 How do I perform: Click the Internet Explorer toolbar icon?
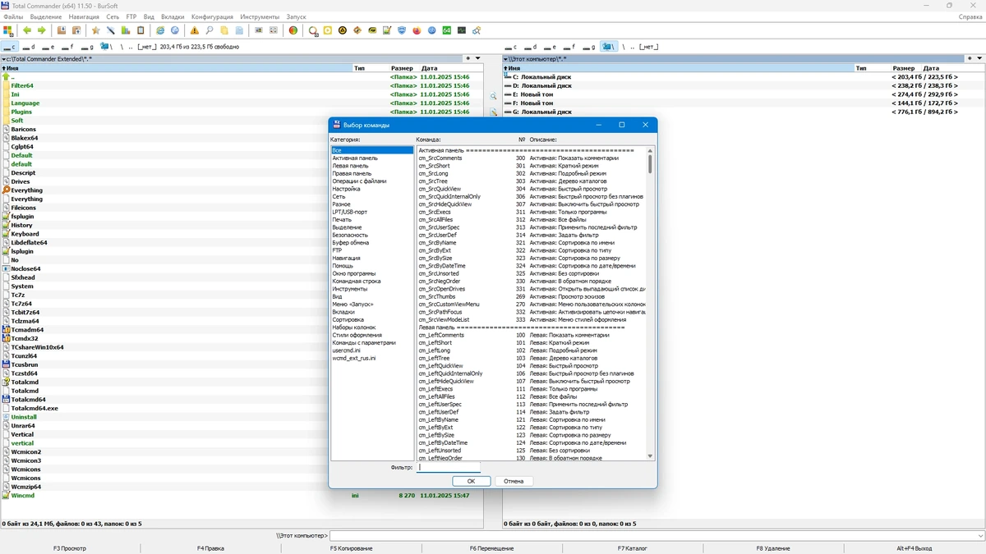(x=160, y=30)
